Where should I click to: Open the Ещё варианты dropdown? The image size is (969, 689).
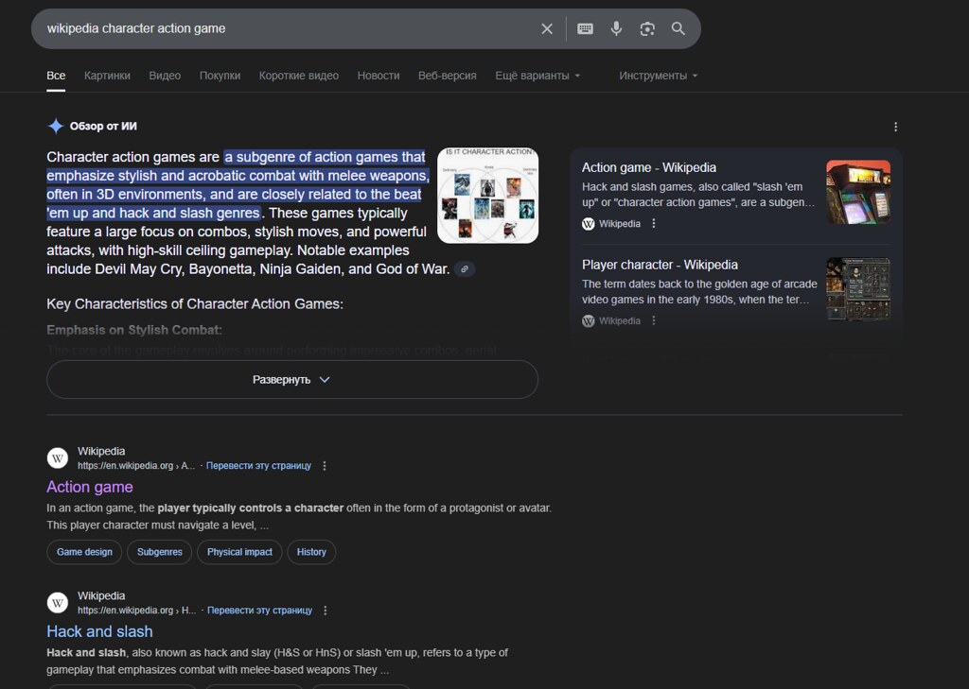point(537,76)
